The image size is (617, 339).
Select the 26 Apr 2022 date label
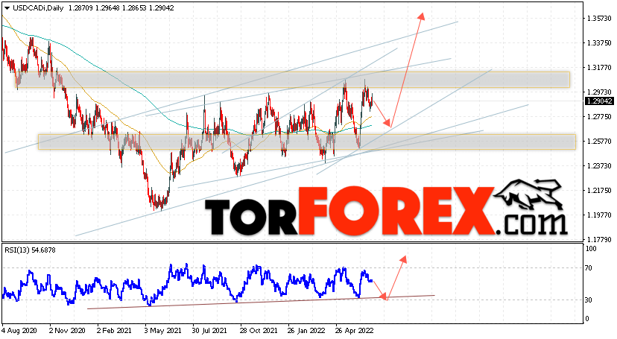354,331
